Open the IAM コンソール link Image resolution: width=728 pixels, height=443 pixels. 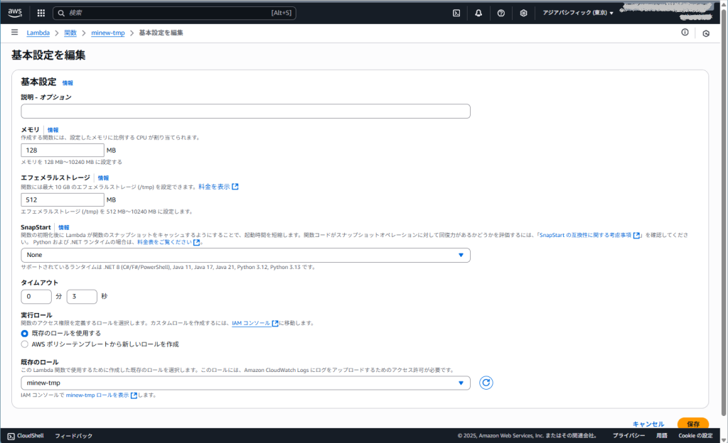(x=251, y=323)
